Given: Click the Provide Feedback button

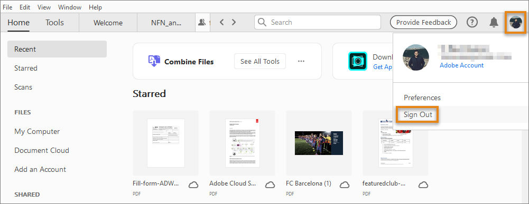Looking at the screenshot, I should click(x=423, y=22).
